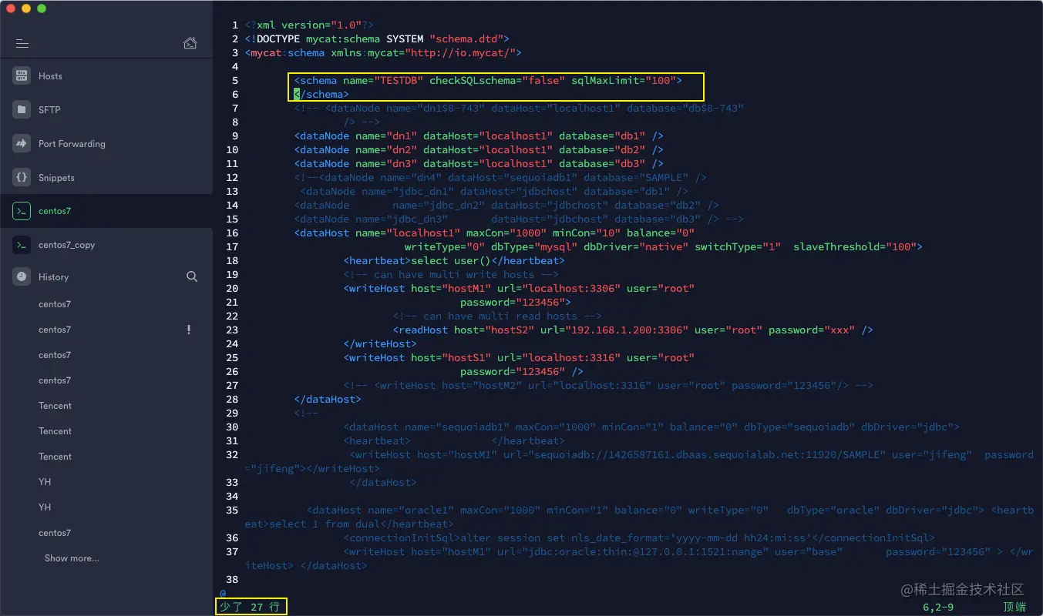Click line number 16 in the gutter
This screenshot has width=1043, height=616.
click(233, 233)
